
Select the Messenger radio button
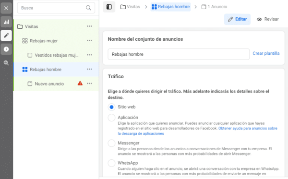111,143
